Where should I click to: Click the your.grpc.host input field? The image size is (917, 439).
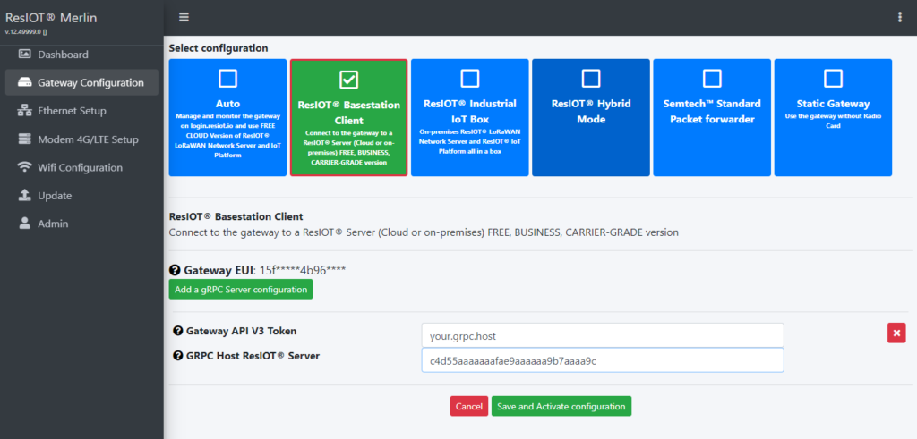pos(602,335)
